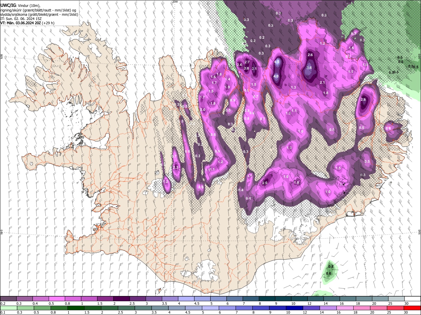Pick the light lavender swatch labeled 4 in the upper legend row
421x315 pixels.
[x=186, y=299]
